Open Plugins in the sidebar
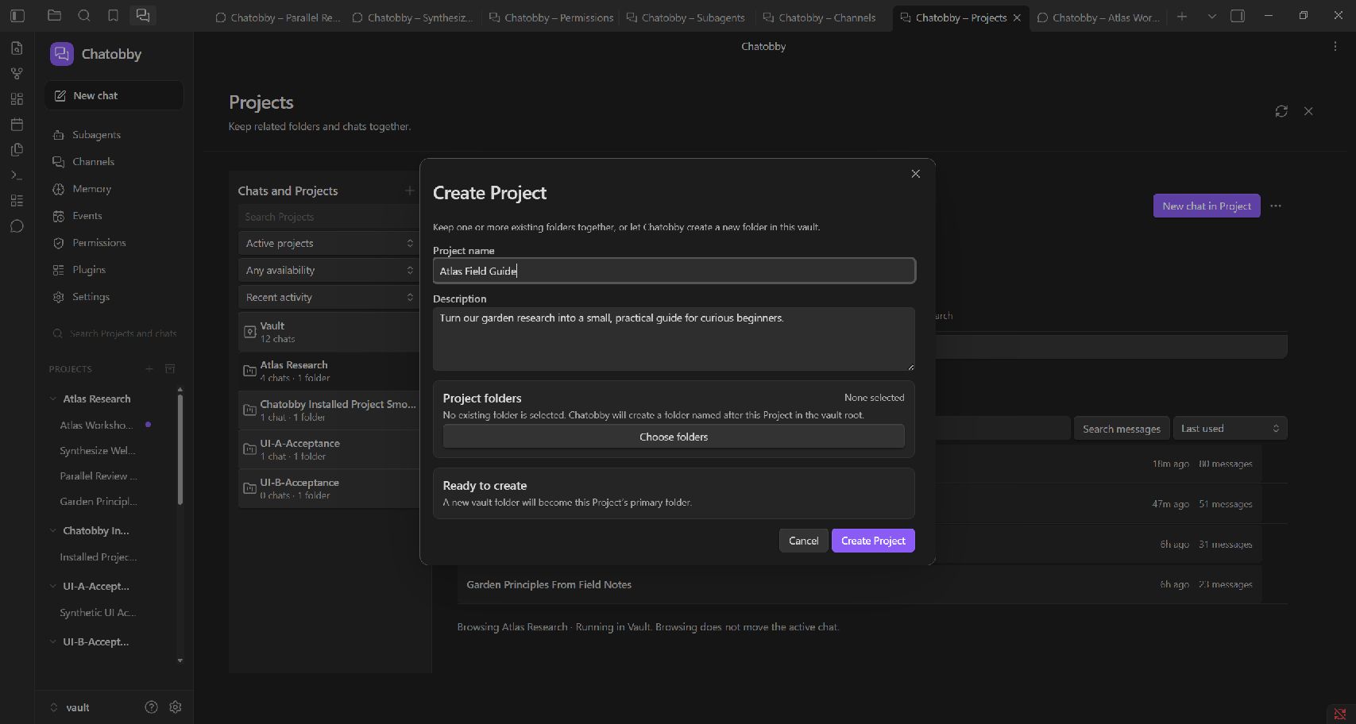 coord(114,270)
